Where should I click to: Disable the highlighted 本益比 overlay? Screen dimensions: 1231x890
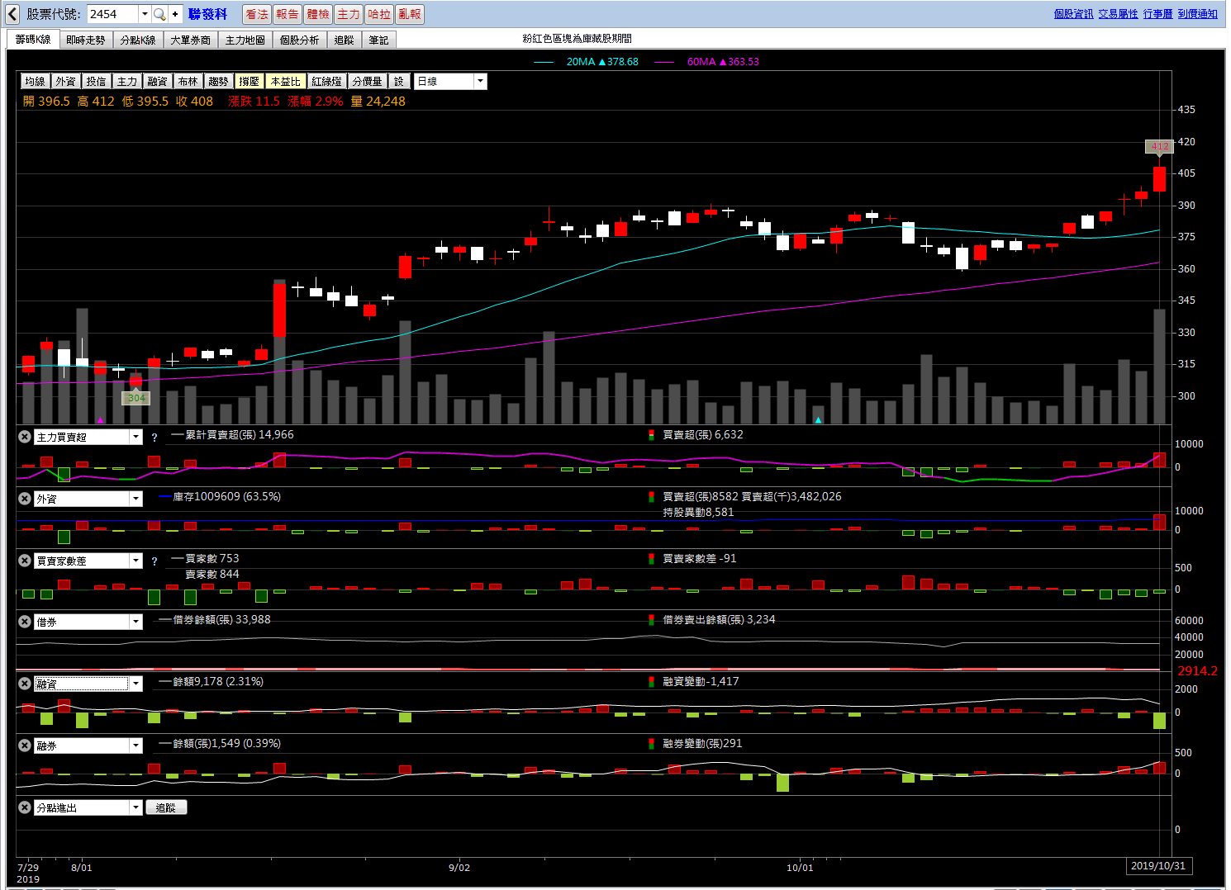click(x=285, y=81)
